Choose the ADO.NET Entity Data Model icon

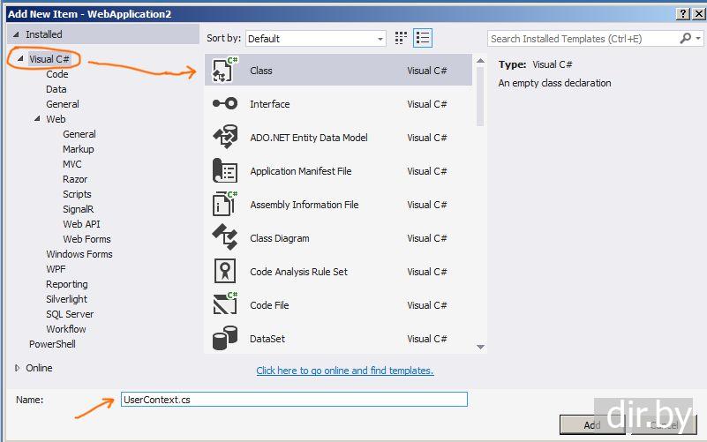[224, 137]
